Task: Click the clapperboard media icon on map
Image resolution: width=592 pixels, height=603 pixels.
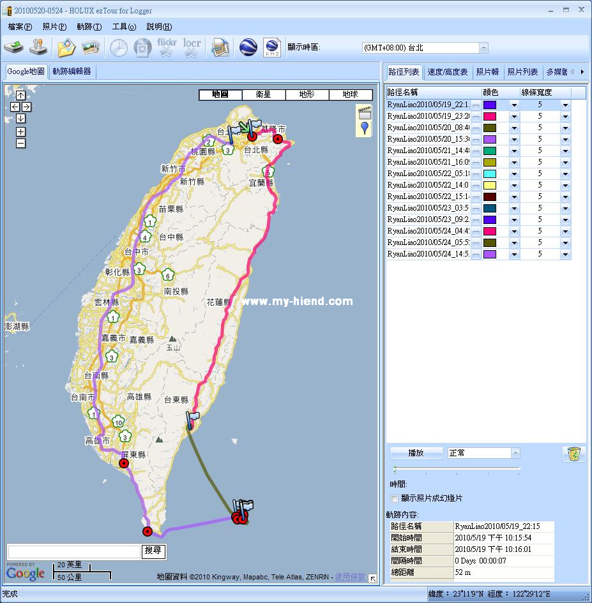Action: click(365, 113)
